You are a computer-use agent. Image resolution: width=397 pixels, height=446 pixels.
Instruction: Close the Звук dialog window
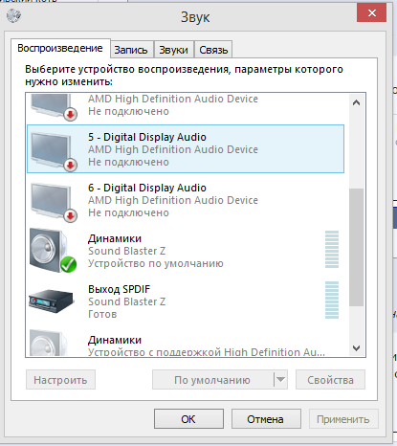click(x=371, y=13)
